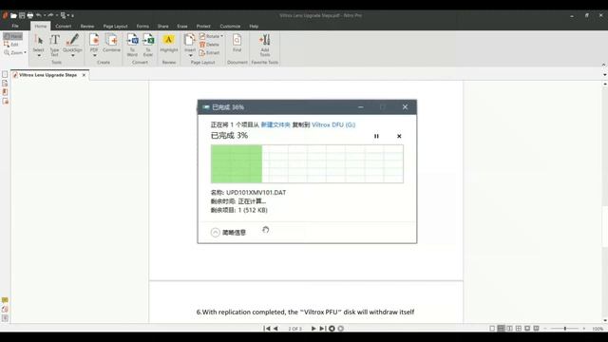The height and width of the screenshot is (342, 608).
Task: Open the Forms ribbon tab
Action: (x=142, y=26)
